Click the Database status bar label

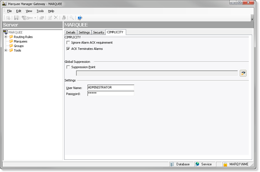(183, 164)
